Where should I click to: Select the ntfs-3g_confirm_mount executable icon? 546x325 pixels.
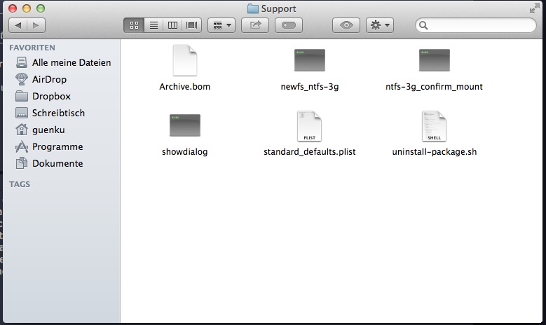[434, 61]
